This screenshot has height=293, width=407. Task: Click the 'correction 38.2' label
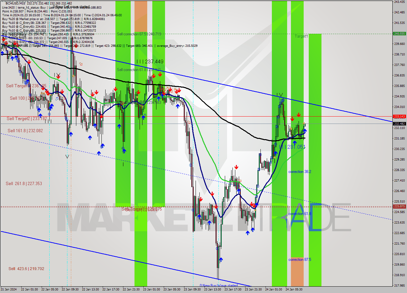click(x=300, y=172)
